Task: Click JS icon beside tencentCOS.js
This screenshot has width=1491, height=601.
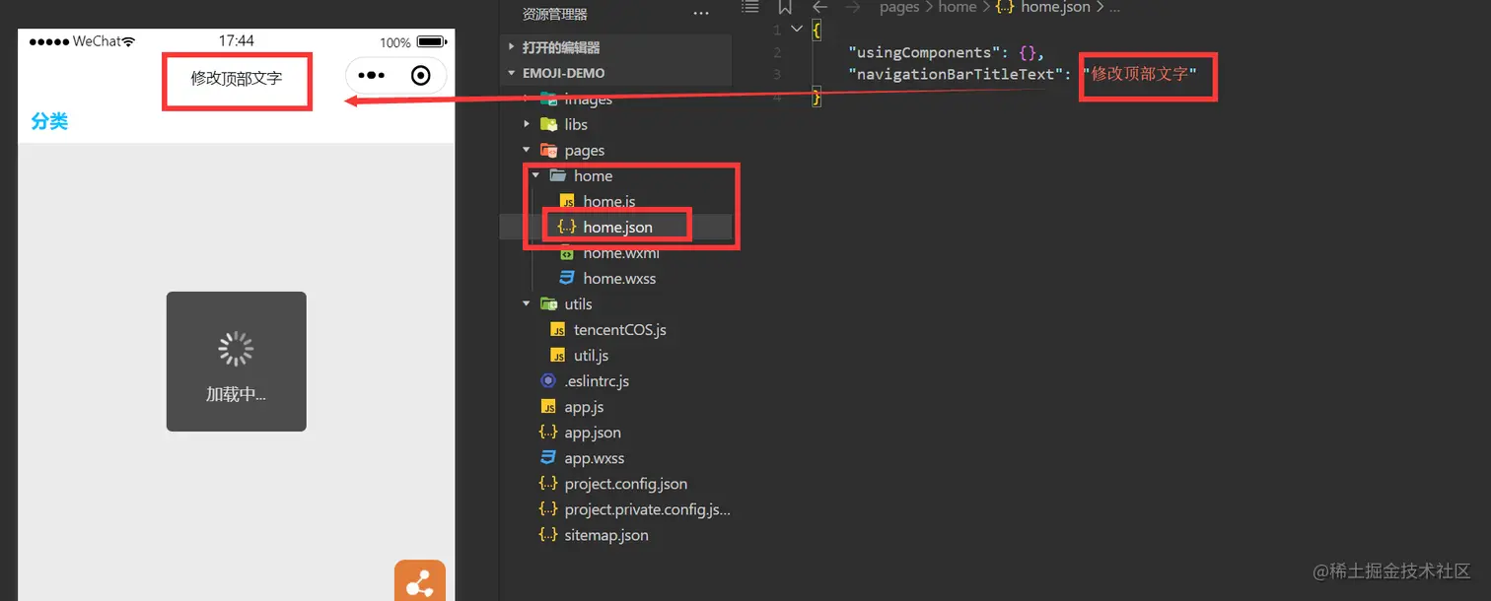Action: tap(558, 329)
